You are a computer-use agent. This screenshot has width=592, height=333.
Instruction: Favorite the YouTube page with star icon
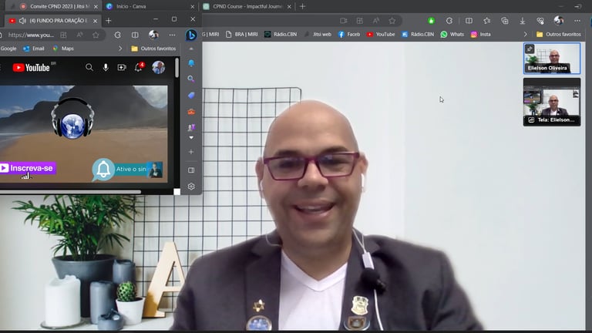(x=96, y=35)
